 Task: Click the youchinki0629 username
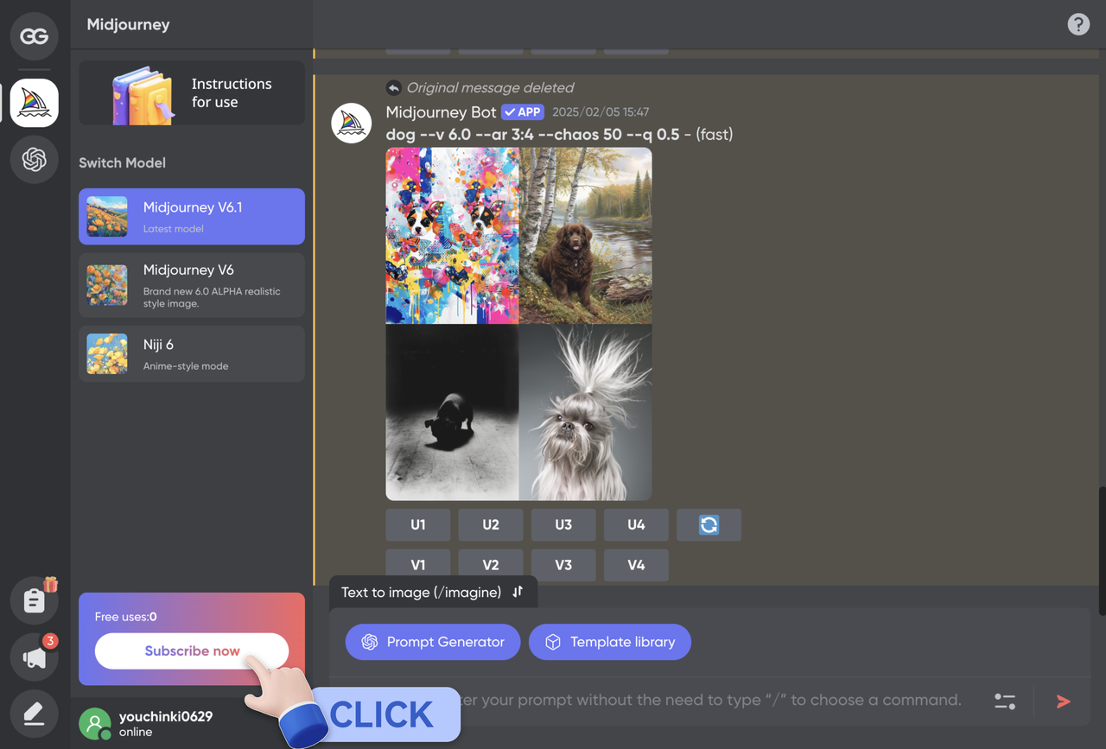tap(166, 716)
